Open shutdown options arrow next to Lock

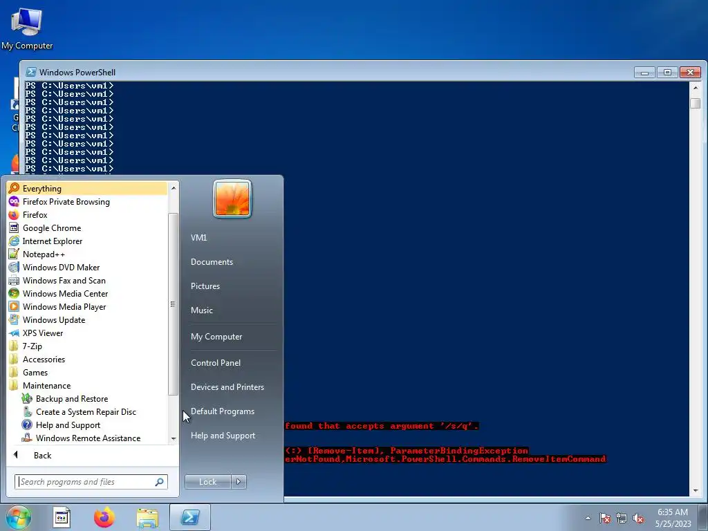[x=239, y=482]
